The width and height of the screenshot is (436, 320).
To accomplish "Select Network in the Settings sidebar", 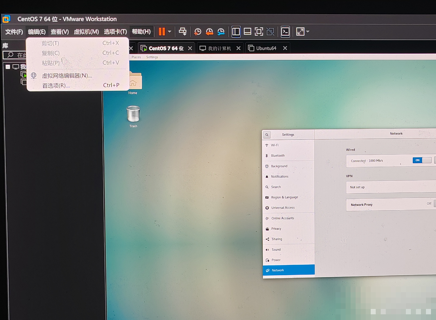I will (x=289, y=270).
